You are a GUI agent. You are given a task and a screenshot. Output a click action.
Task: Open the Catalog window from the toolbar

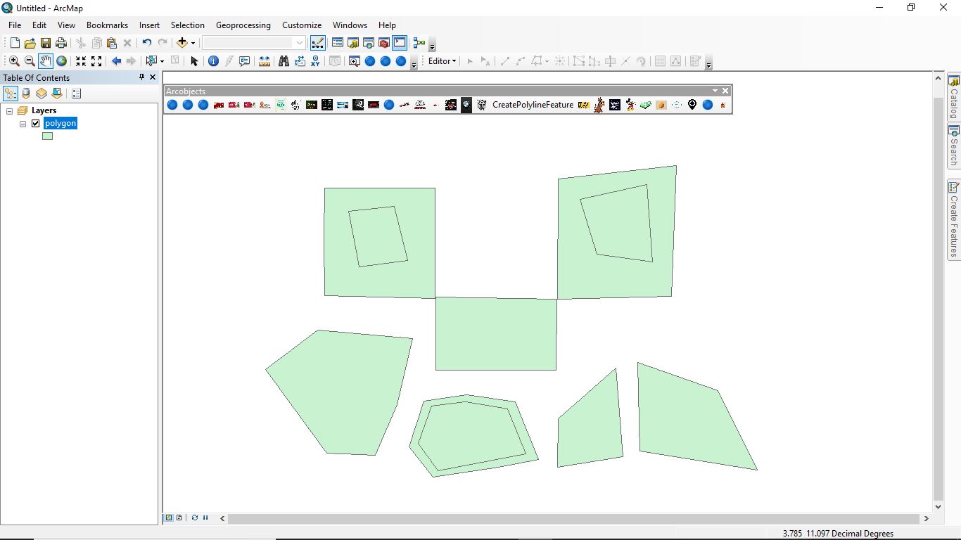click(x=353, y=43)
